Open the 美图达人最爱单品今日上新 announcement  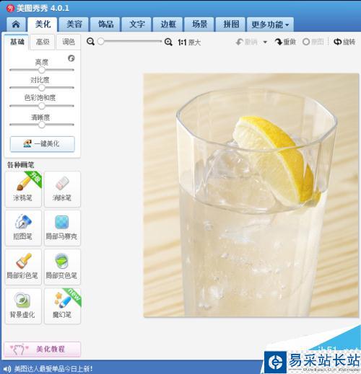pos(53,368)
